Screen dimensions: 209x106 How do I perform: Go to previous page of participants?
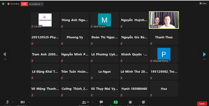[x=4, y=54]
